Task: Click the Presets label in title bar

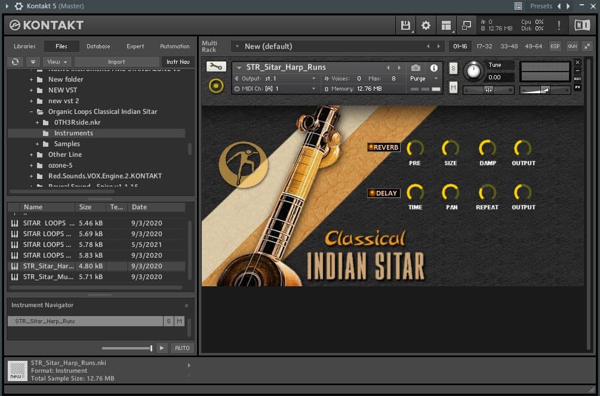Action: [x=541, y=6]
